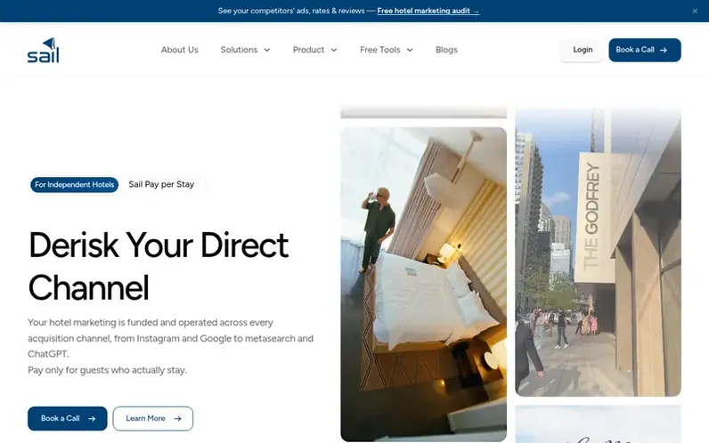This screenshot has width=709, height=443.
Task: Expand the Product dropdown chevron
Action: [x=334, y=50]
